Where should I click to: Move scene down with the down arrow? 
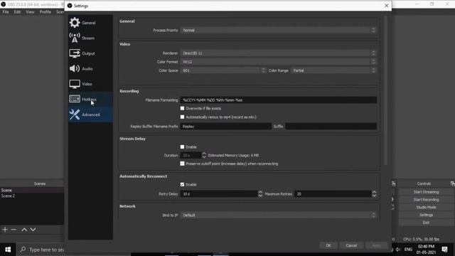(x=33, y=230)
